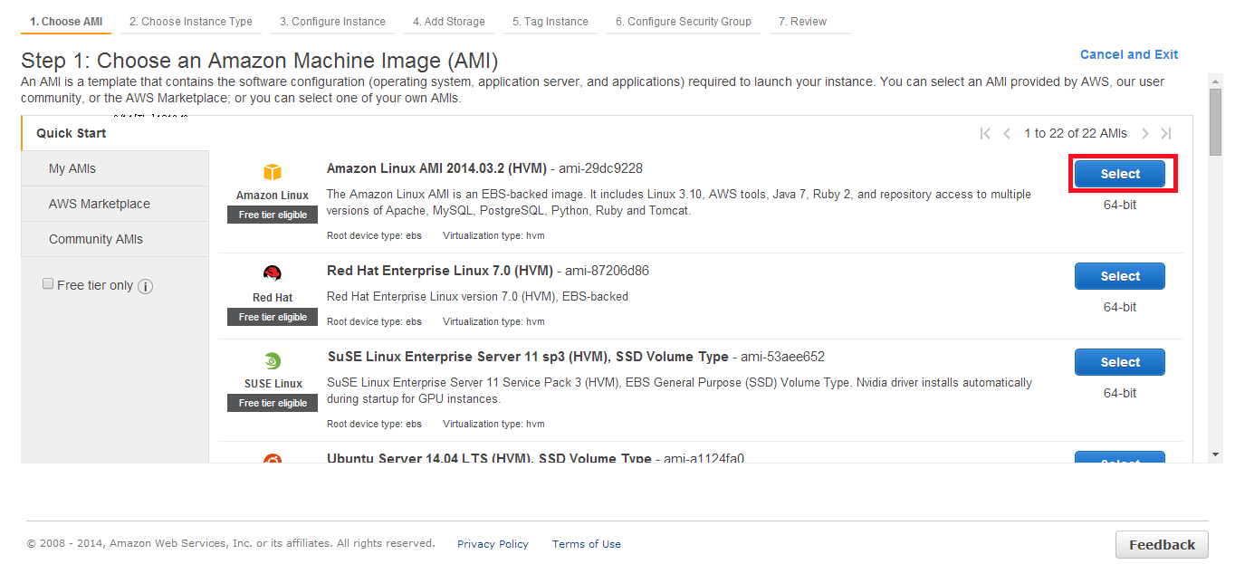Open the My AMIs category
The width and height of the screenshot is (1235, 564).
115,168
